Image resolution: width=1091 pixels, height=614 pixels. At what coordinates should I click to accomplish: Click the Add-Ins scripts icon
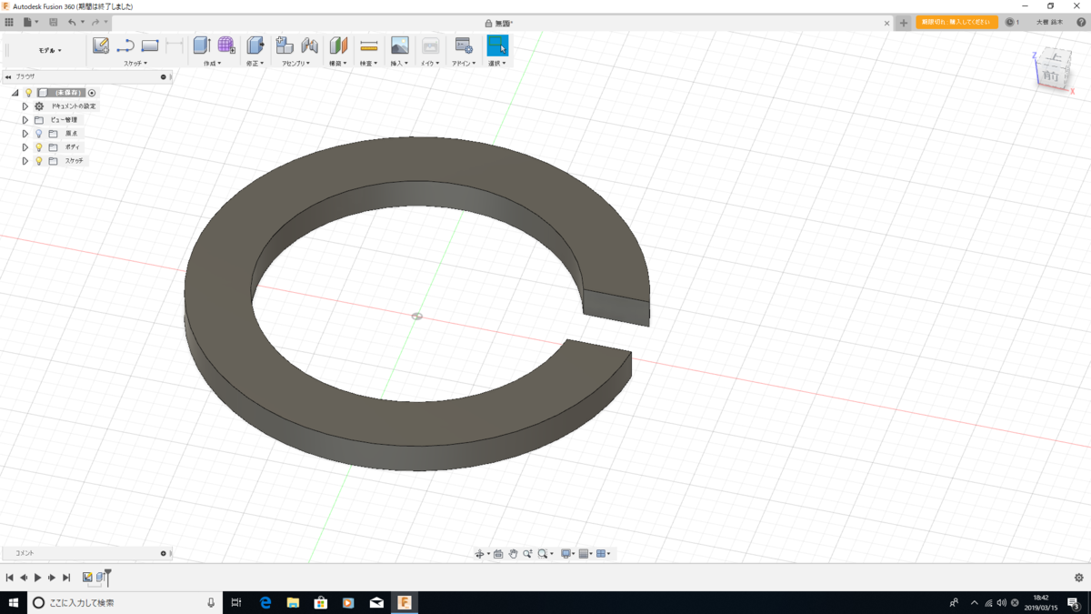pos(464,45)
